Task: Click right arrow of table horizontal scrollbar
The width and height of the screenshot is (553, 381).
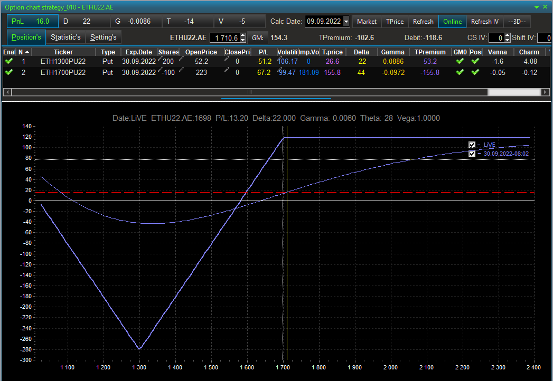Action: pyautogui.click(x=545, y=92)
